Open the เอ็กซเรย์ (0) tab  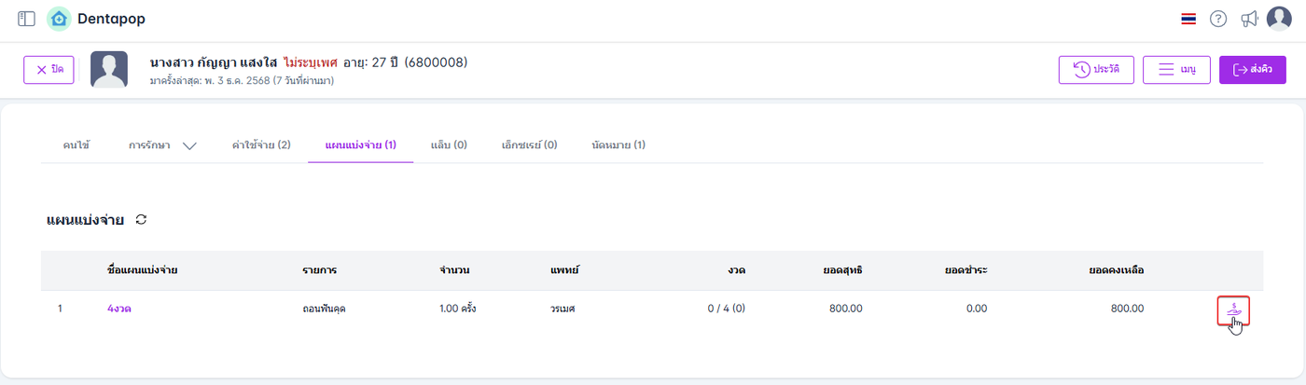pyautogui.click(x=529, y=145)
